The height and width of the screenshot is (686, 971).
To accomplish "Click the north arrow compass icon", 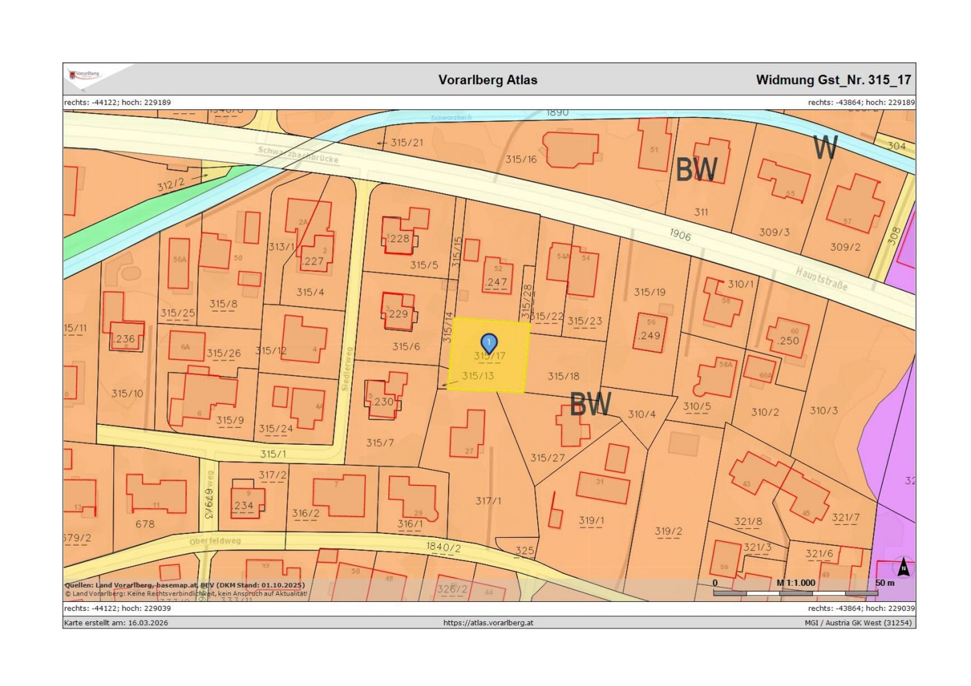I will [x=903, y=568].
